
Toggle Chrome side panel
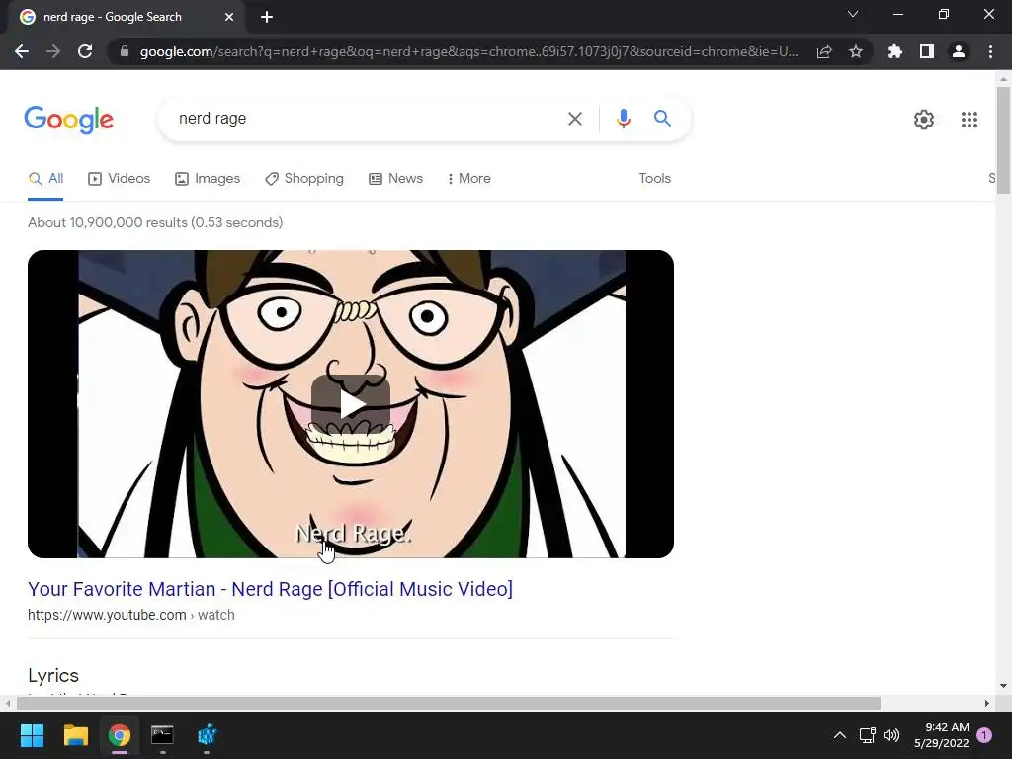927,51
